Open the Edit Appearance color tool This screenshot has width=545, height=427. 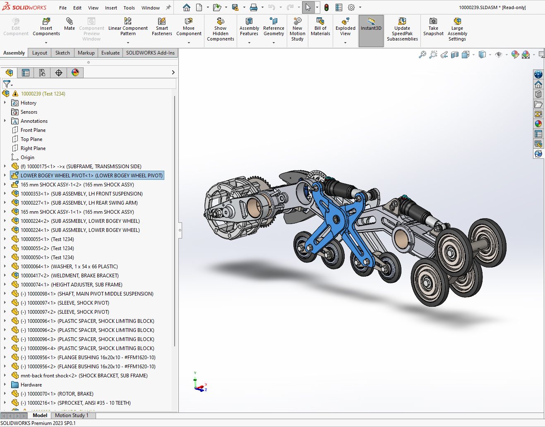tap(515, 54)
